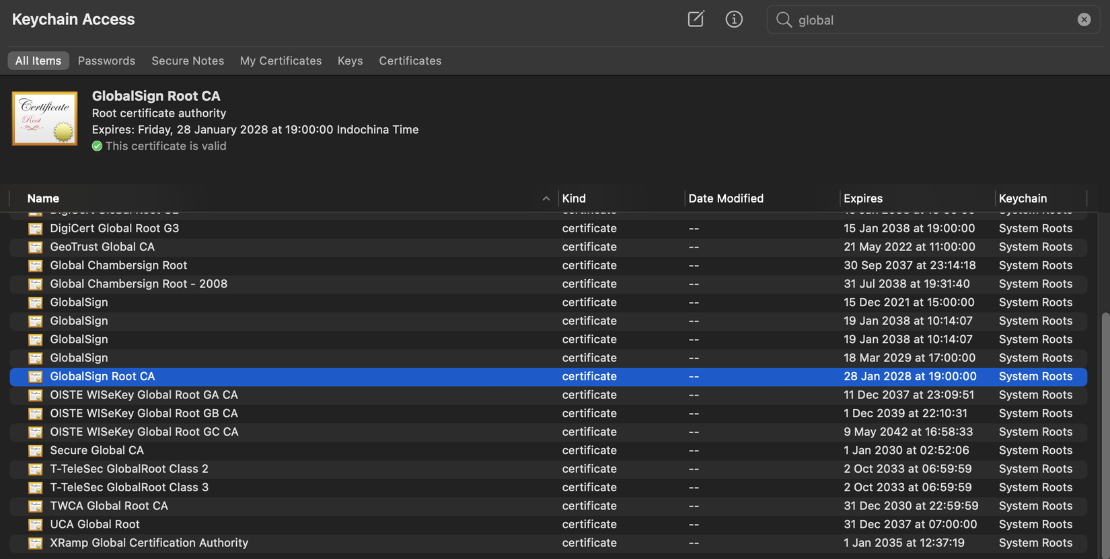Open the My Certificates tab

click(281, 61)
